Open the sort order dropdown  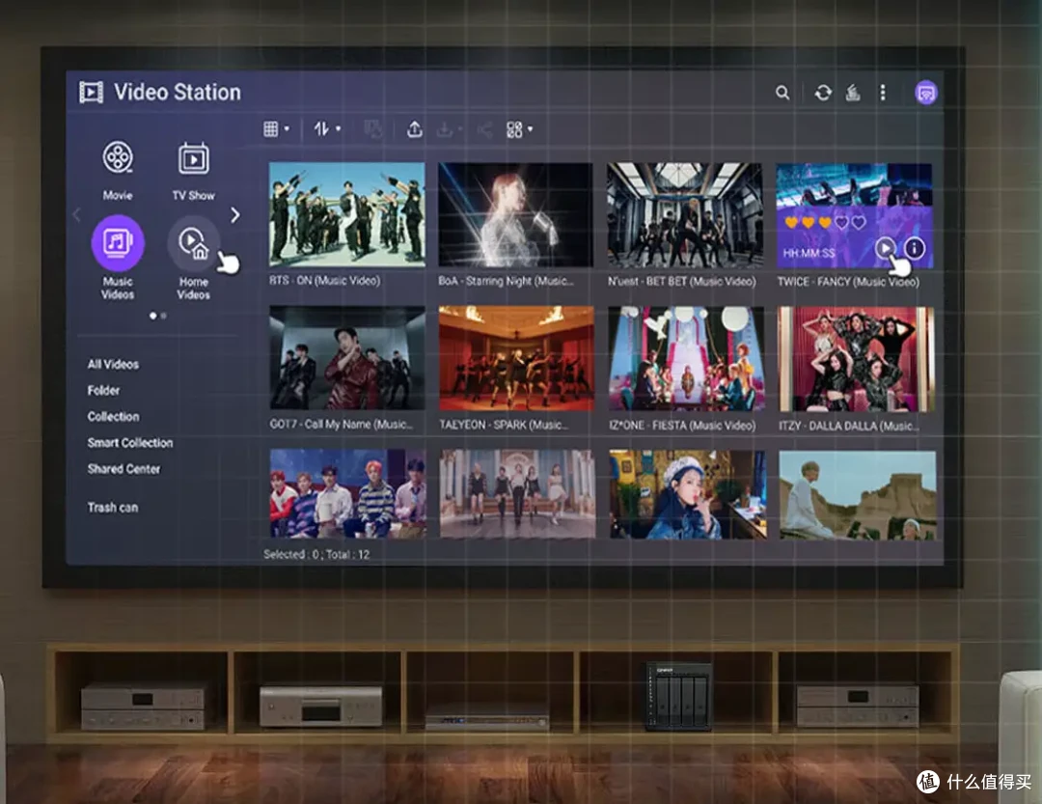point(327,129)
